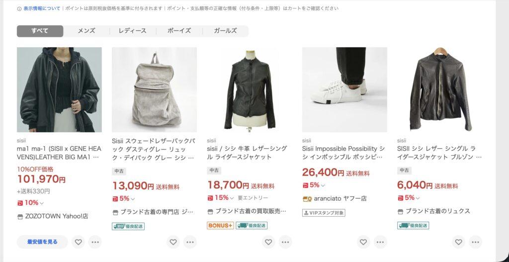Click the 最安値を見る button
The height and width of the screenshot is (262, 509).
(42, 242)
